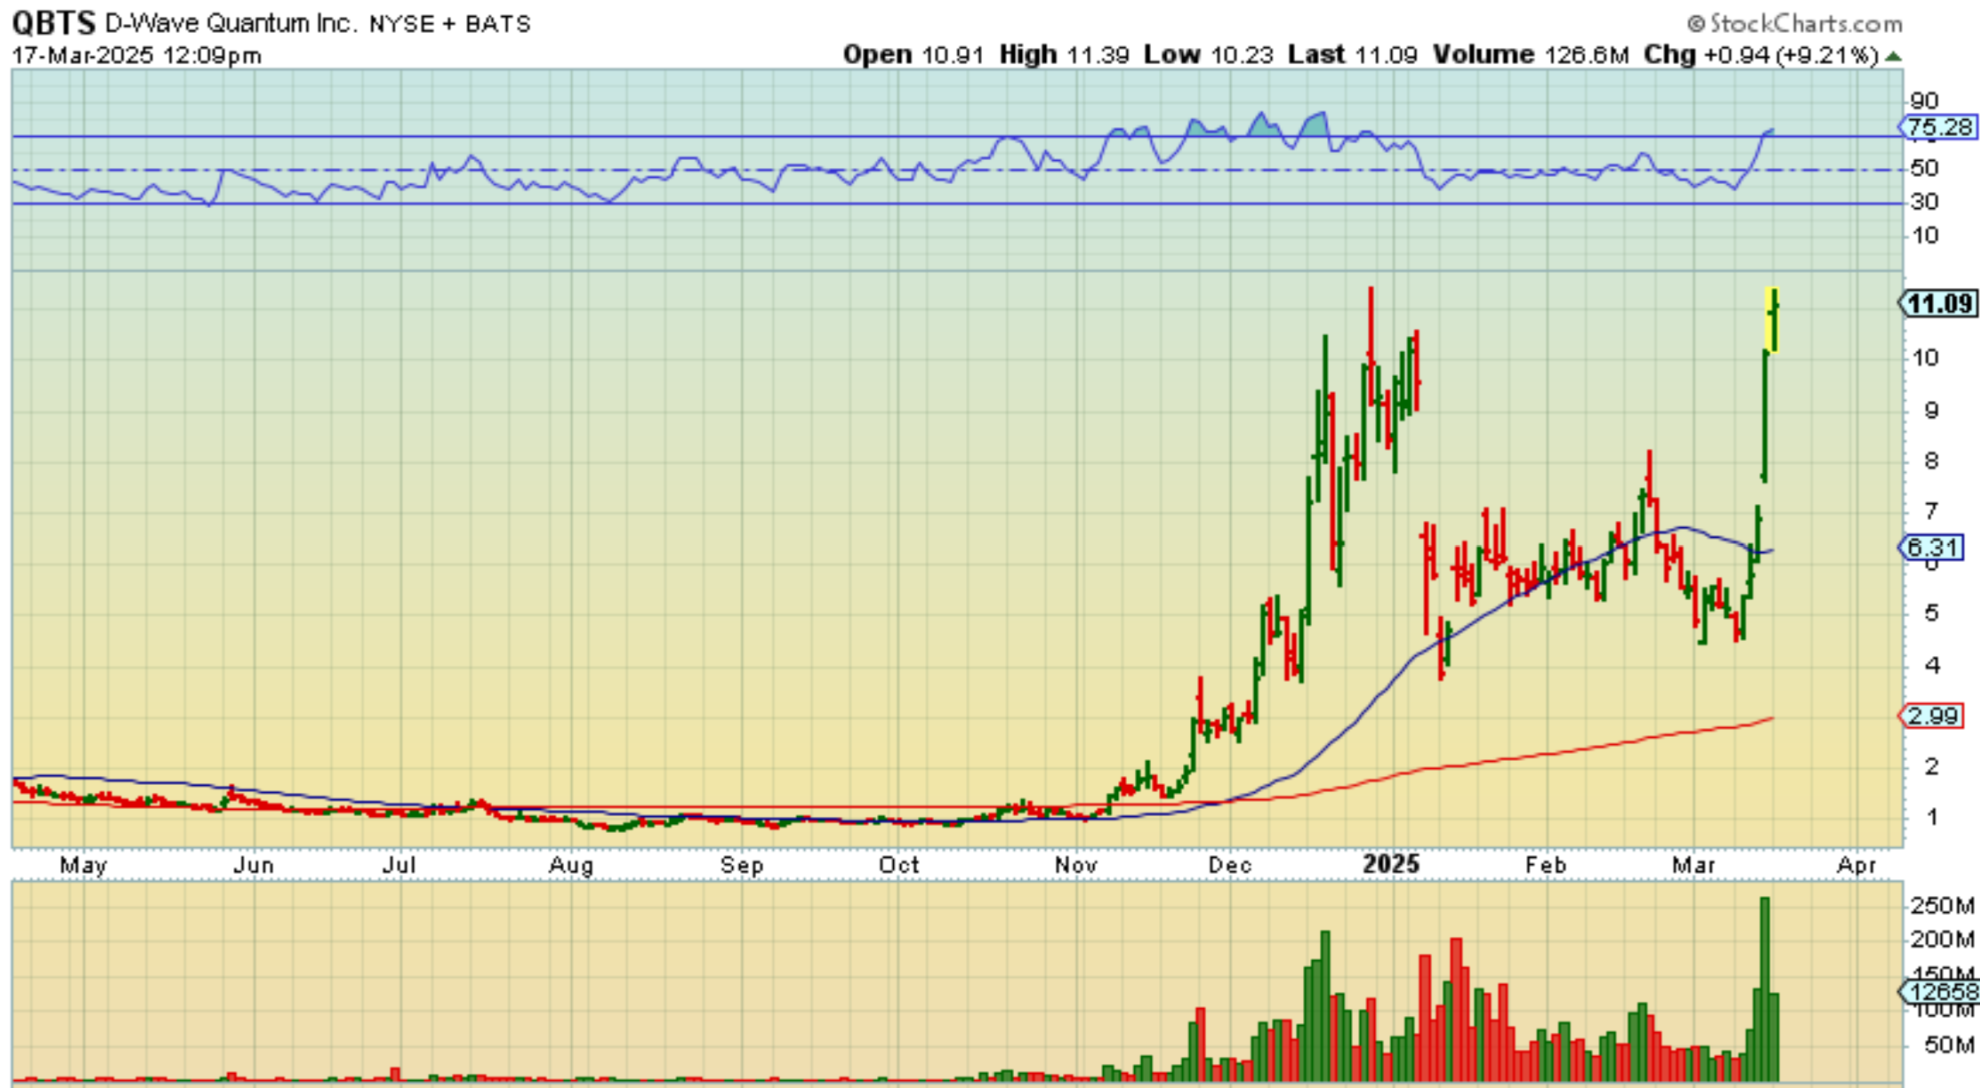Select the 75.28 RSI value tag

coord(1939,127)
